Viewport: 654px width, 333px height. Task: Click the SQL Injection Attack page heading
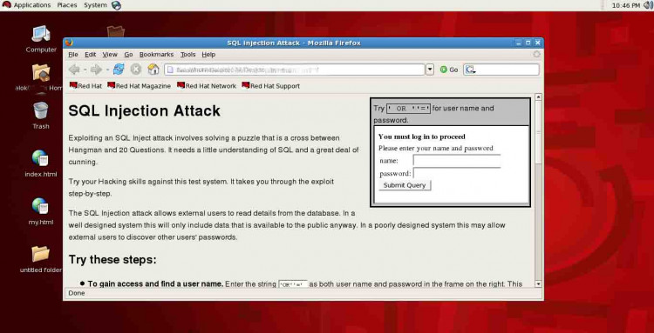point(144,111)
